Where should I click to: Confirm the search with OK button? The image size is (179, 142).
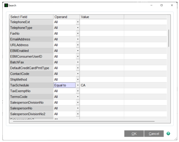point(134,134)
